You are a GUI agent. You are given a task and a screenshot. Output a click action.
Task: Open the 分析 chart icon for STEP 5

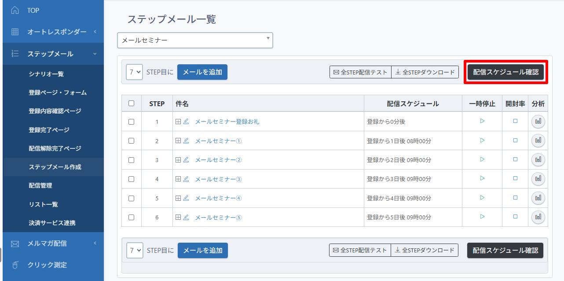[x=538, y=198]
